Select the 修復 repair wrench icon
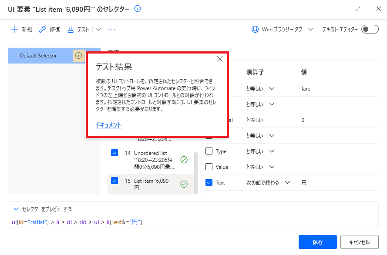Viewport: 387px width, 255px height. tap(42, 29)
